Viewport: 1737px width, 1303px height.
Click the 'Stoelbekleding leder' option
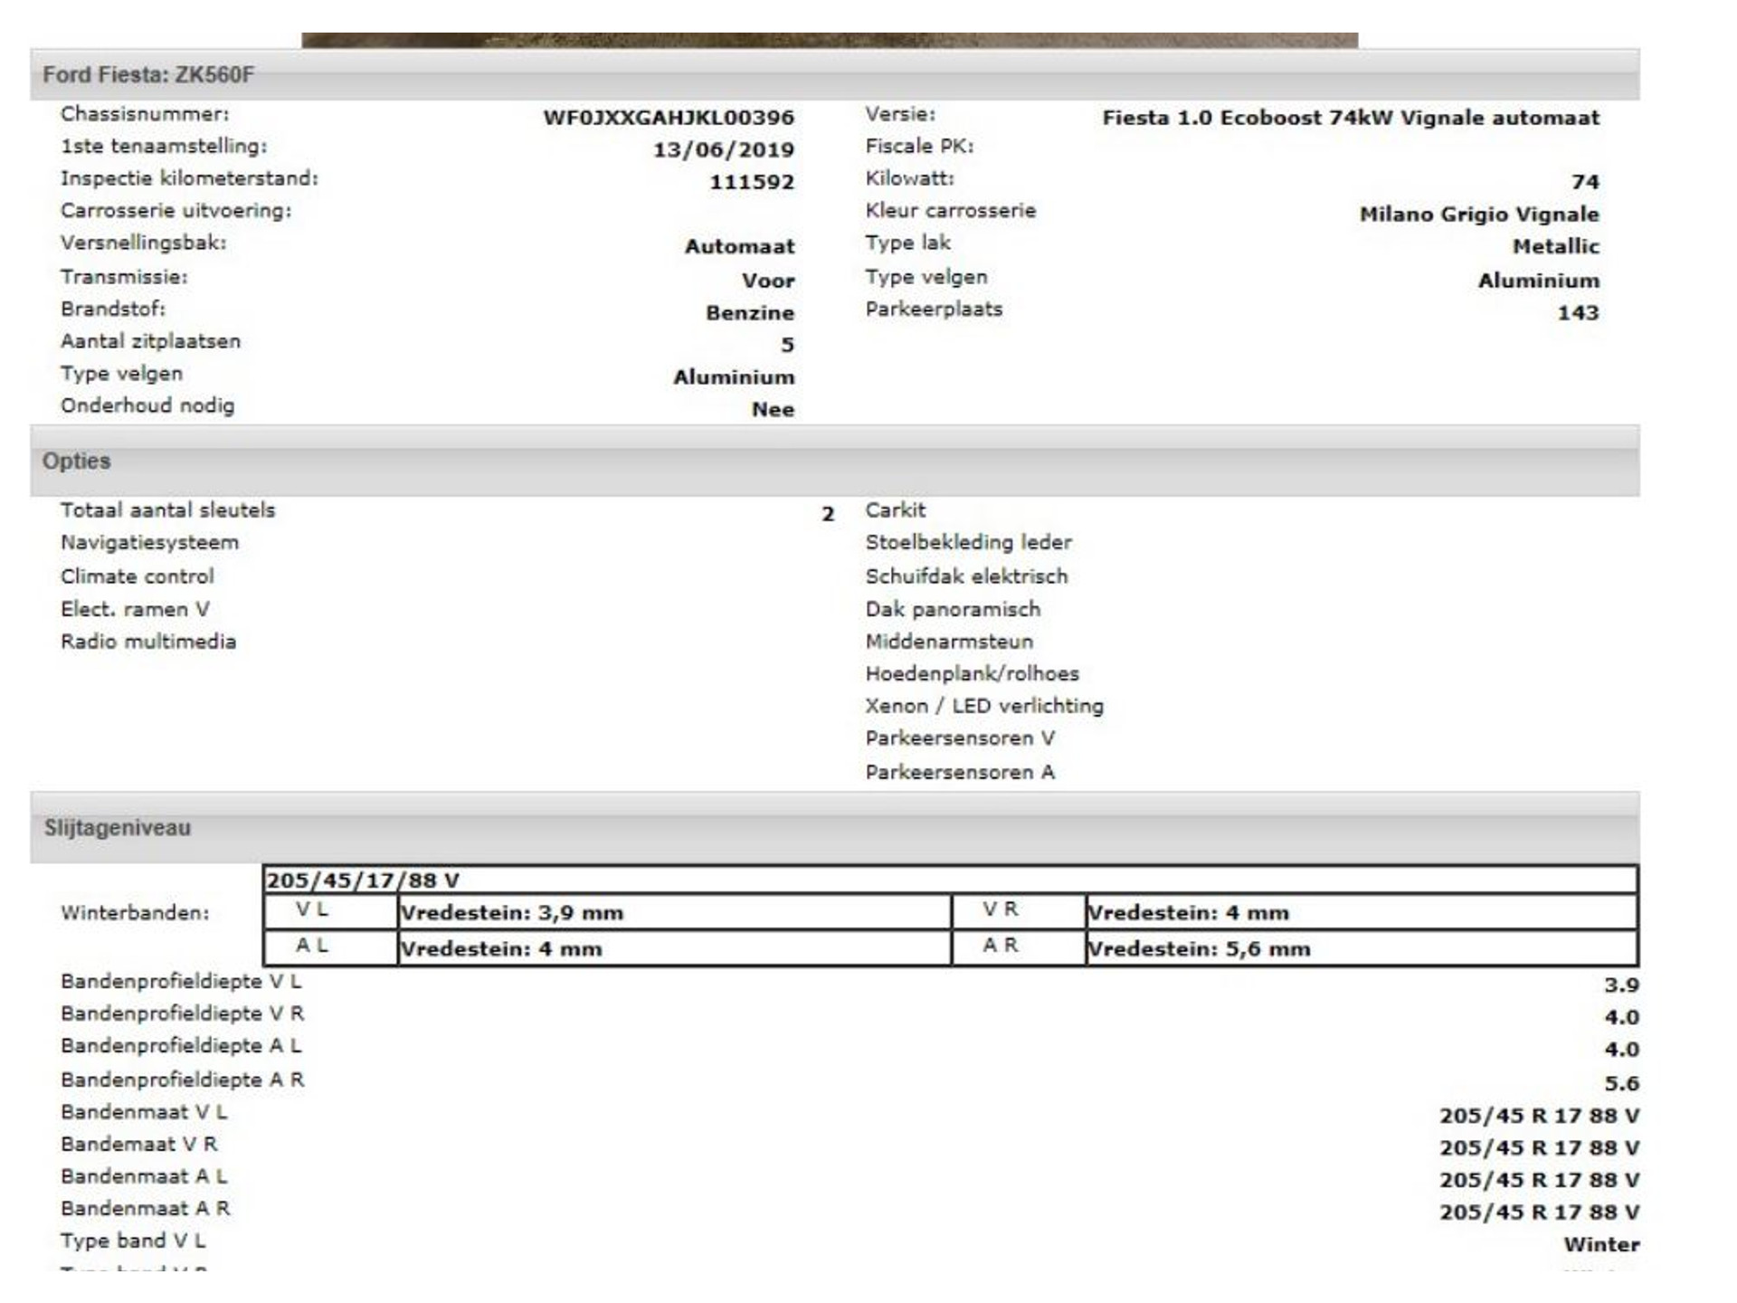tap(968, 543)
